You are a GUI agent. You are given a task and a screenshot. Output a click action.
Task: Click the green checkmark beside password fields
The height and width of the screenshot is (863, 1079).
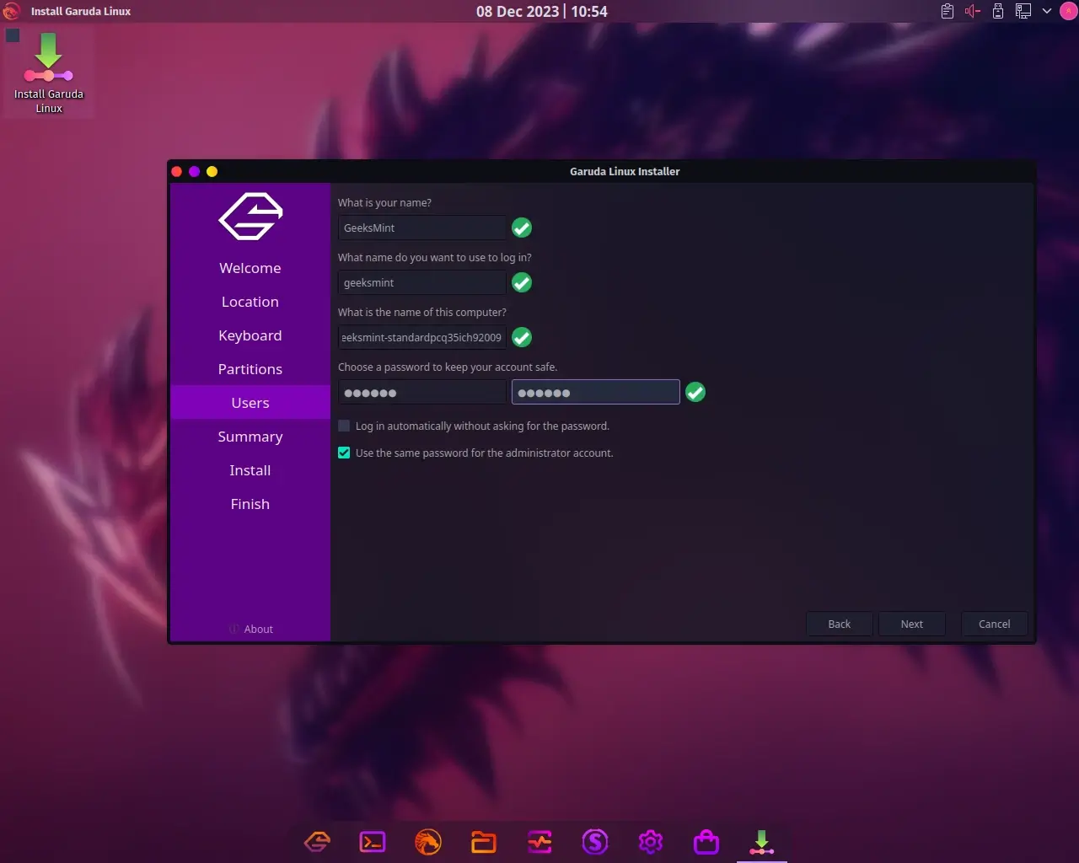click(695, 392)
